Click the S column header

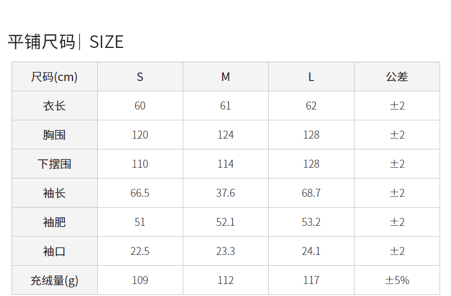click(140, 77)
